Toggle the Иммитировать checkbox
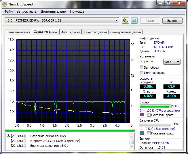This screenshot has height=154, width=188. [x=141, y=73]
